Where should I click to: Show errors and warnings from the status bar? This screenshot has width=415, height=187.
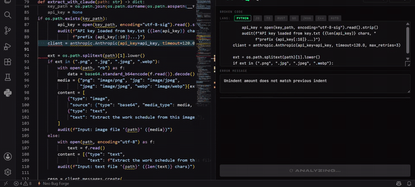click(22, 183)
